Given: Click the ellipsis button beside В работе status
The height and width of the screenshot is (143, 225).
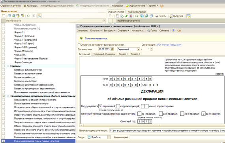Looking at the screenshot, I should pos(109,137).
